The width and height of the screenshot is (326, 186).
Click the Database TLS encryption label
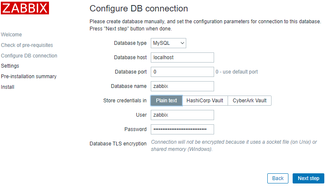click(118, 144)
